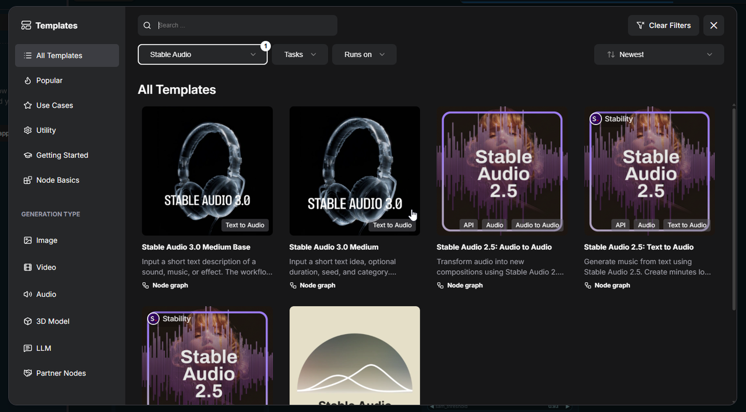Filter by LLM generation type
Screen dimensions: 746x412
click(67, 349)
